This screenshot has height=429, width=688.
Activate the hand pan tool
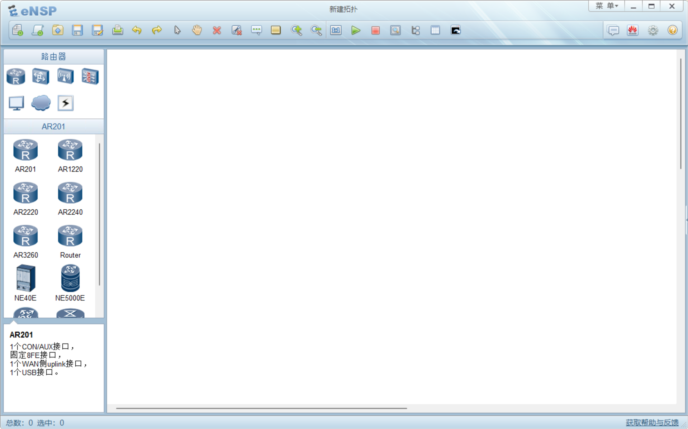click(197, 30)
